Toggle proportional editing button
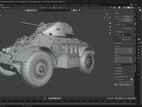 tap(60, 8)
